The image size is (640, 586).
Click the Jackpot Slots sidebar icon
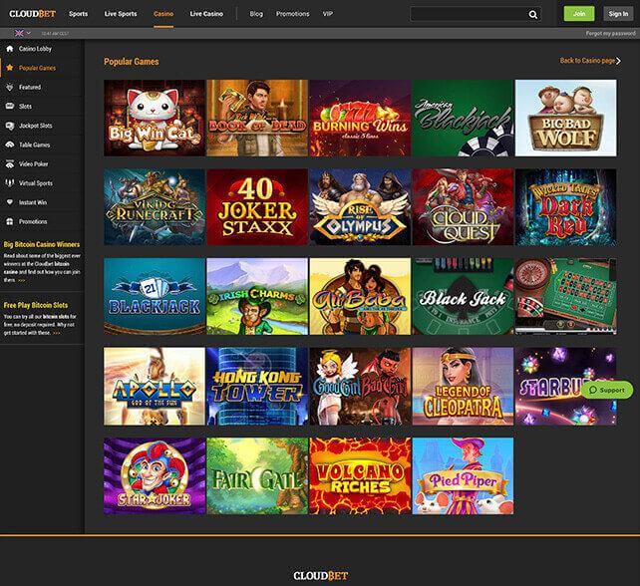pyautogui.click(x=10, y=126)
